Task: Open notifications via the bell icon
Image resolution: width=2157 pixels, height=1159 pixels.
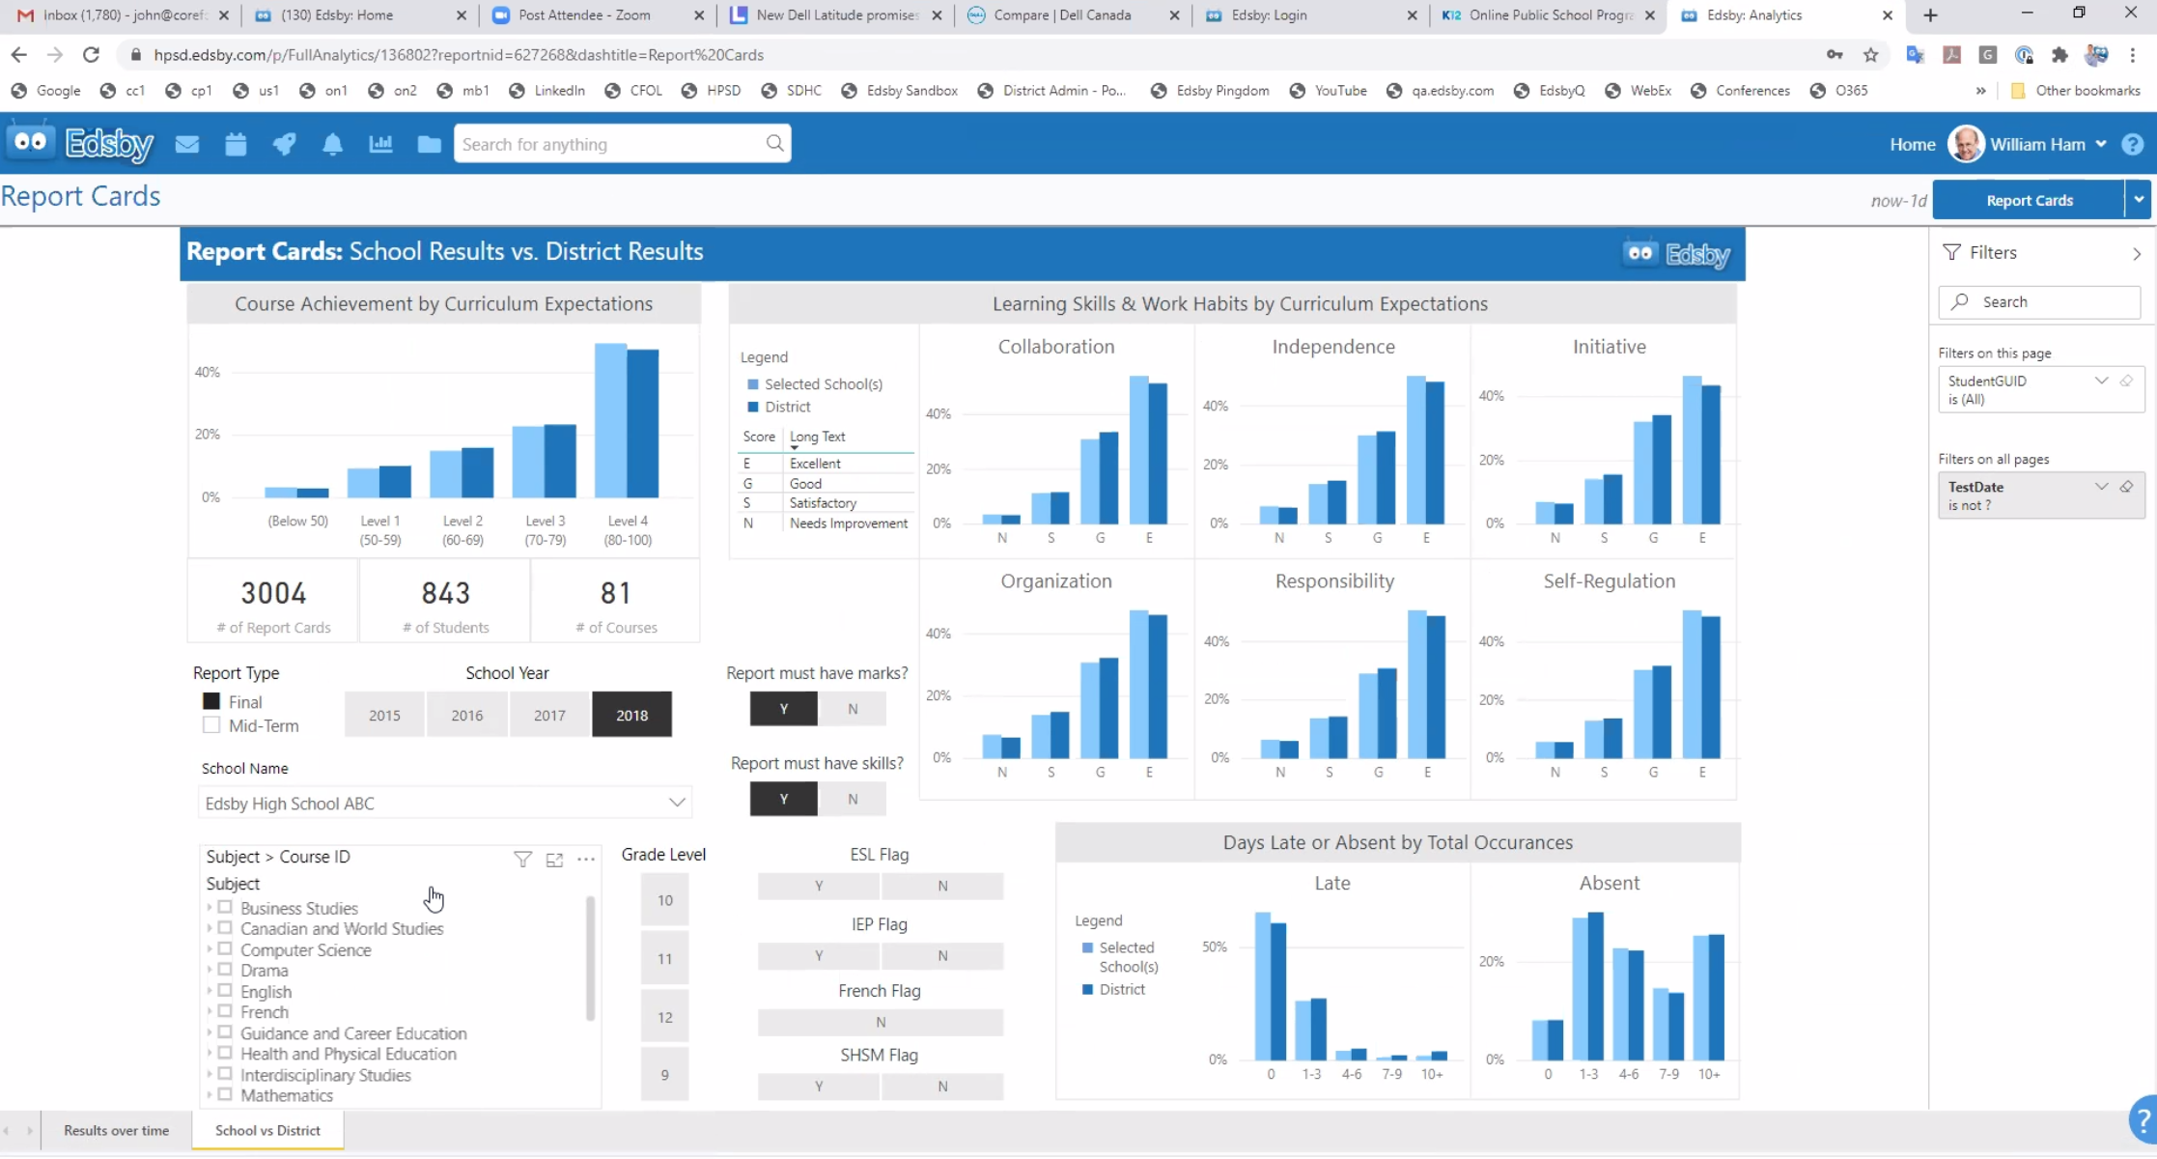Action: [332, 143]
